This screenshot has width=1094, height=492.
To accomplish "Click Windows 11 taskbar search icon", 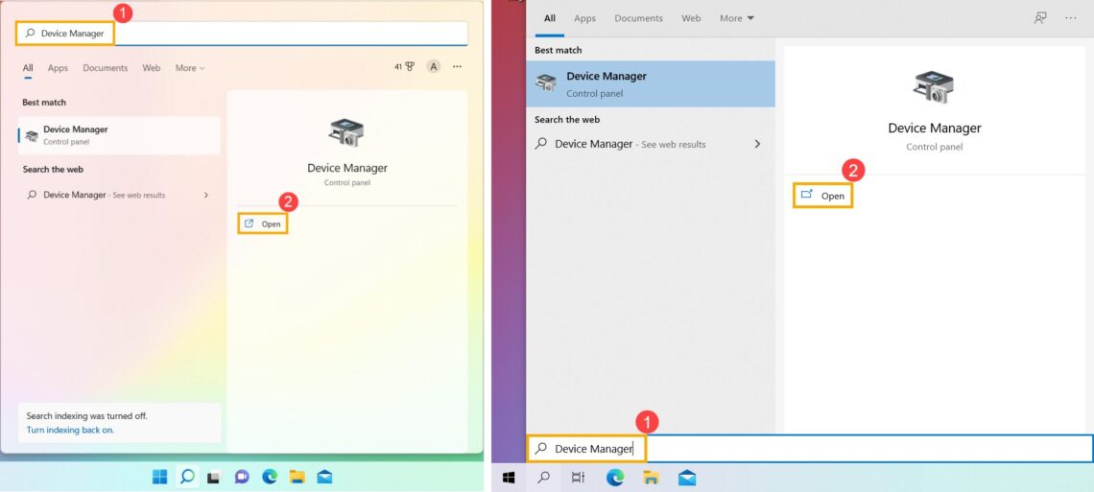I will click(187, 477).
